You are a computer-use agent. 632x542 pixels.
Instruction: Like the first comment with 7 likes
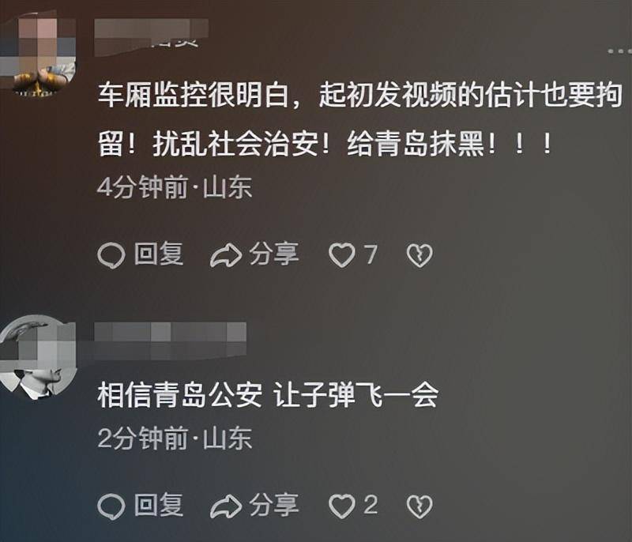click(342, 255)
